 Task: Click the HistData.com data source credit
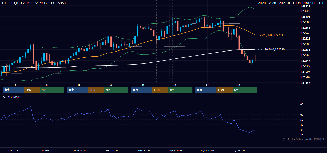pos(303,139)
